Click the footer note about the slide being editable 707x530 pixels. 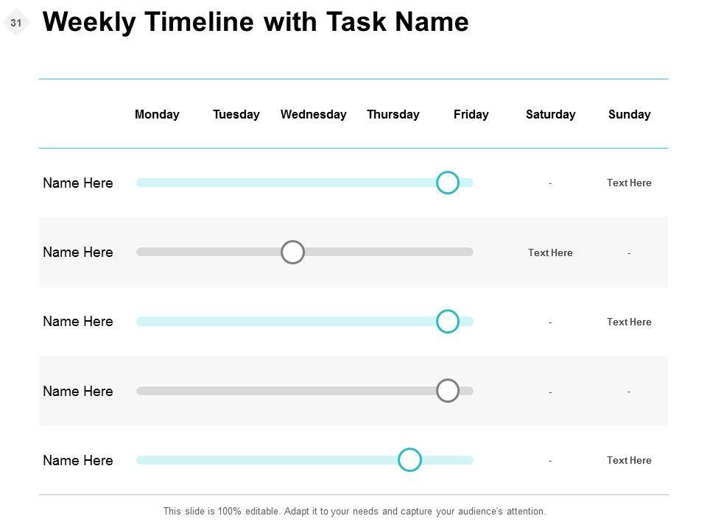point(354,511)
